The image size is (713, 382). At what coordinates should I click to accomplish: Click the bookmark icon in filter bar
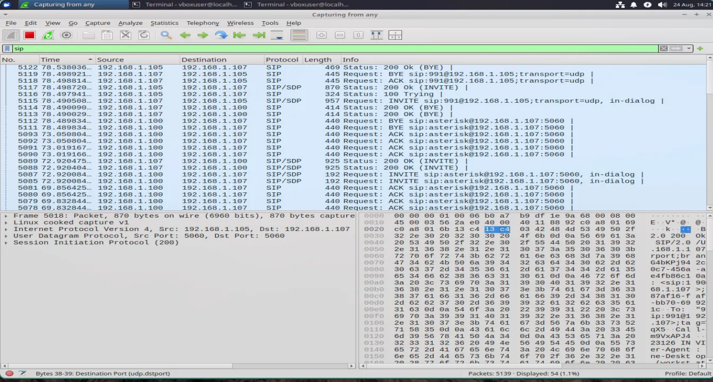click(x=7, y=48)
